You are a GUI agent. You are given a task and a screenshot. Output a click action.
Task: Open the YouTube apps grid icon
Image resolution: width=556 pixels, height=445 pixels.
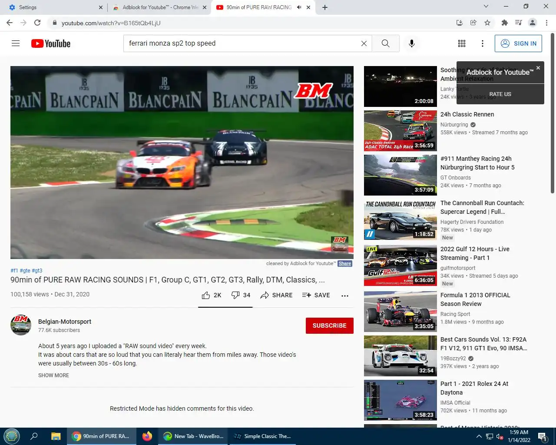coord(462,43)
